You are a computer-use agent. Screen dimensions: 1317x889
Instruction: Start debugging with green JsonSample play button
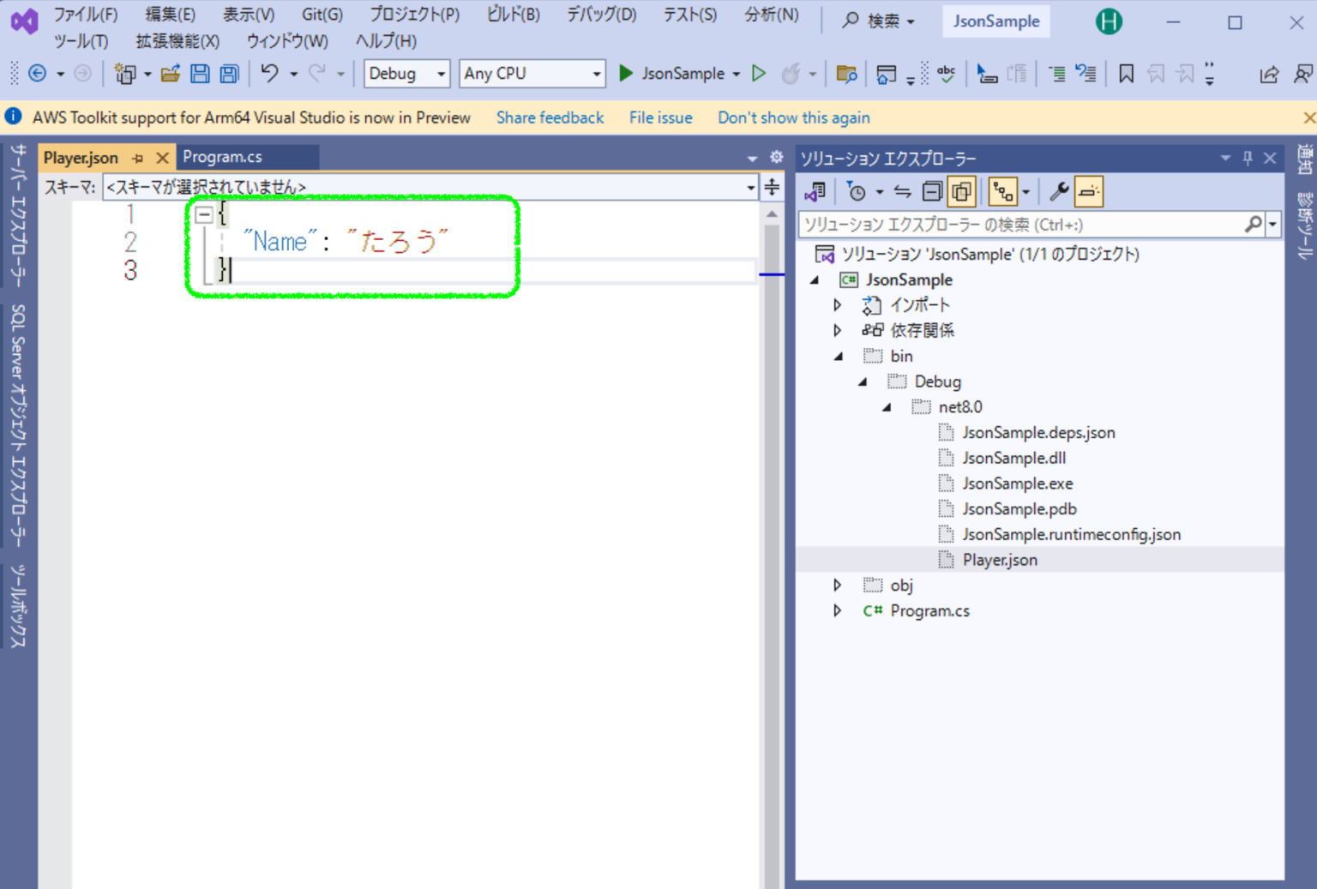point(626,74)
